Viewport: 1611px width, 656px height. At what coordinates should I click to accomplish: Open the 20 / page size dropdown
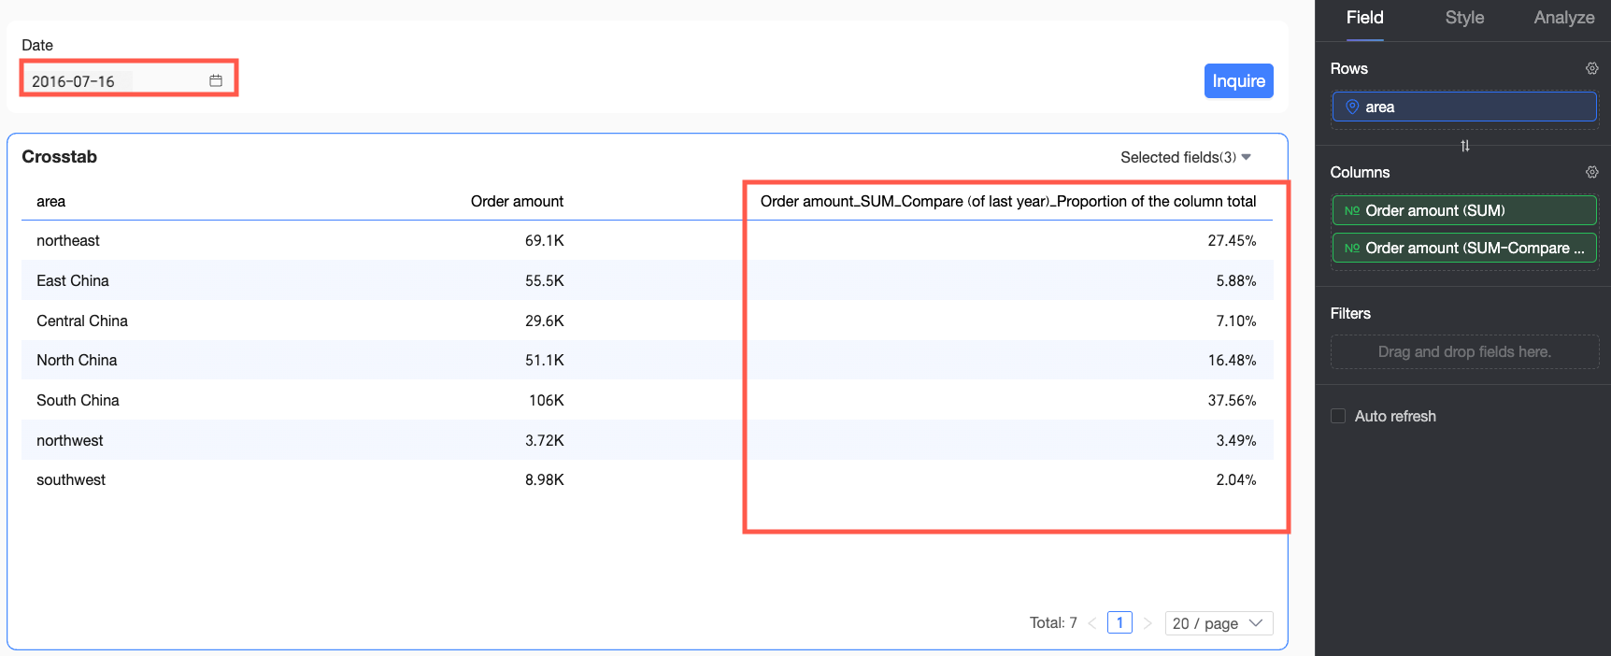(x=1219, y=623)
